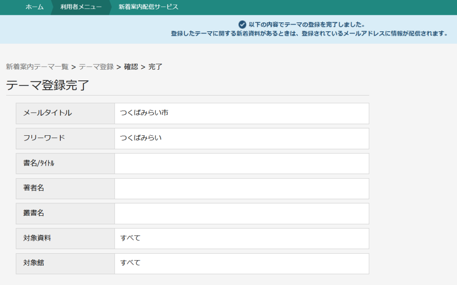This screenshot has height=285, width=457.
Task: Click the checkmark icon in the completion notice
Action: (242, 24)
